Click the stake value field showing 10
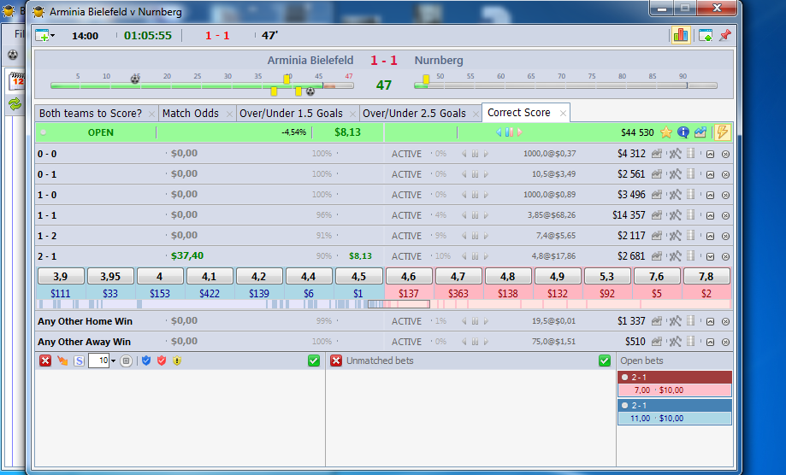This screenshot has width=786, height=475. 98,361
